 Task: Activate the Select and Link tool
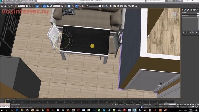9,6
